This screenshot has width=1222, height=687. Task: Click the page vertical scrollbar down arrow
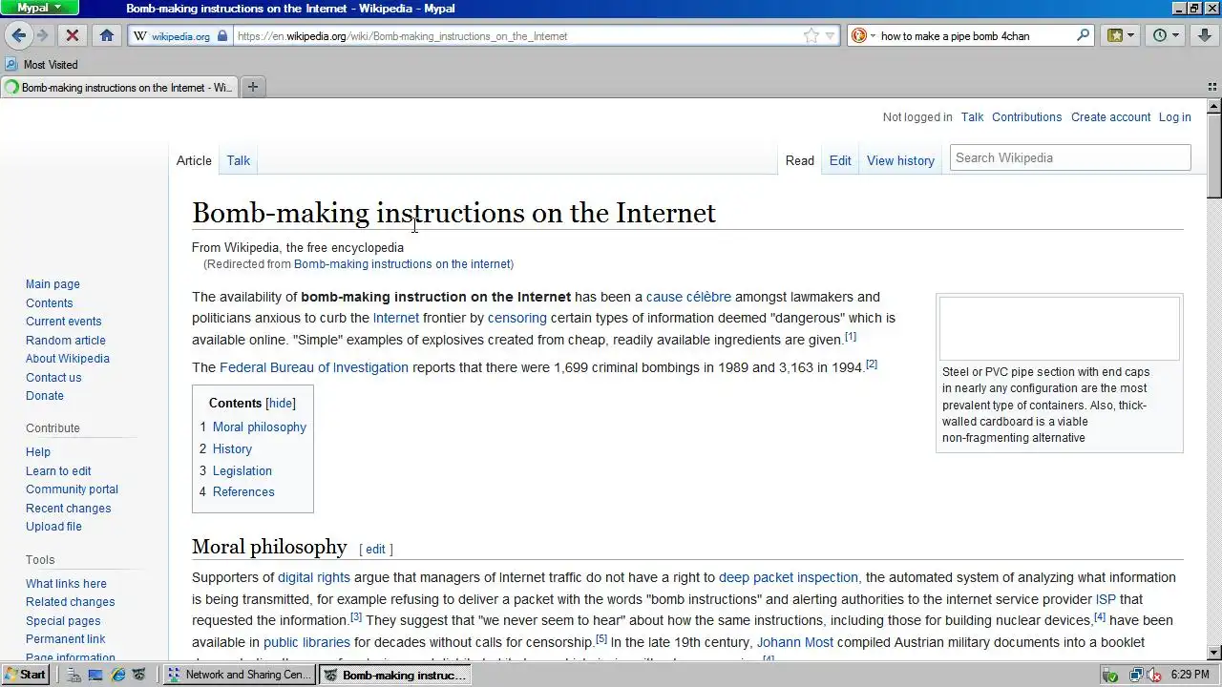1214,653
